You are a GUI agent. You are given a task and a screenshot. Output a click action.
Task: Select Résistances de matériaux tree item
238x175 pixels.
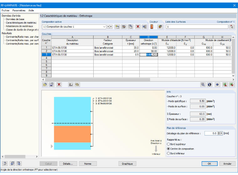click(x=19, y=26)
